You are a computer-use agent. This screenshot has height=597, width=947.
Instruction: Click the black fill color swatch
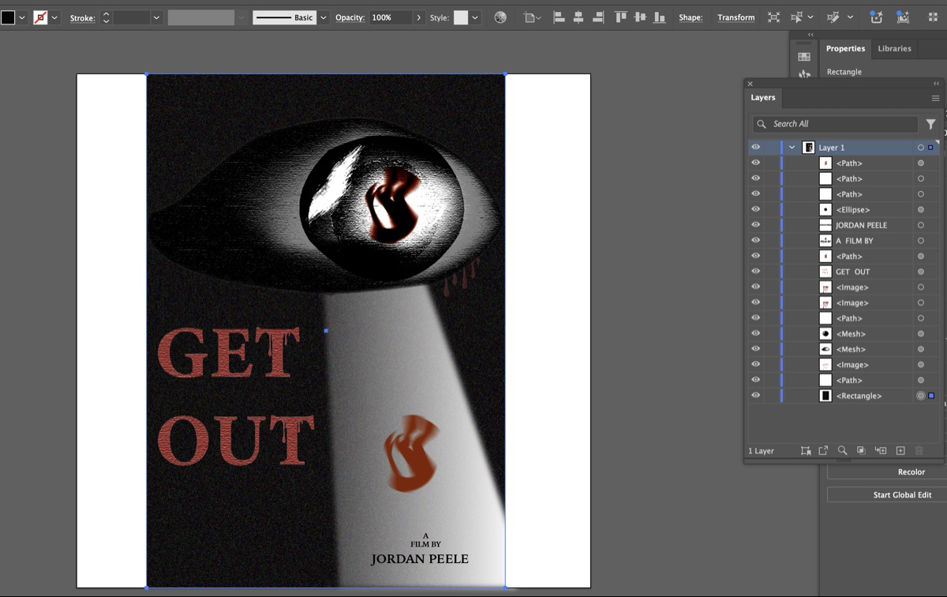(8, 17)
